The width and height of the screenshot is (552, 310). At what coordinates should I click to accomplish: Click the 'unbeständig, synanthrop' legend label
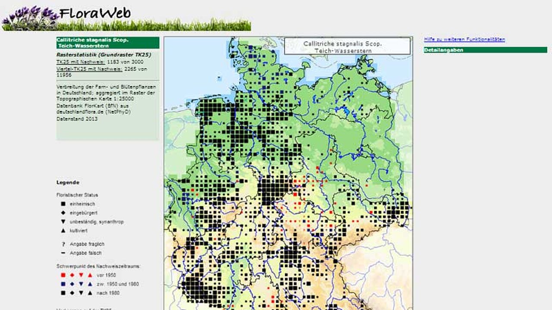(x=97, y=222)
